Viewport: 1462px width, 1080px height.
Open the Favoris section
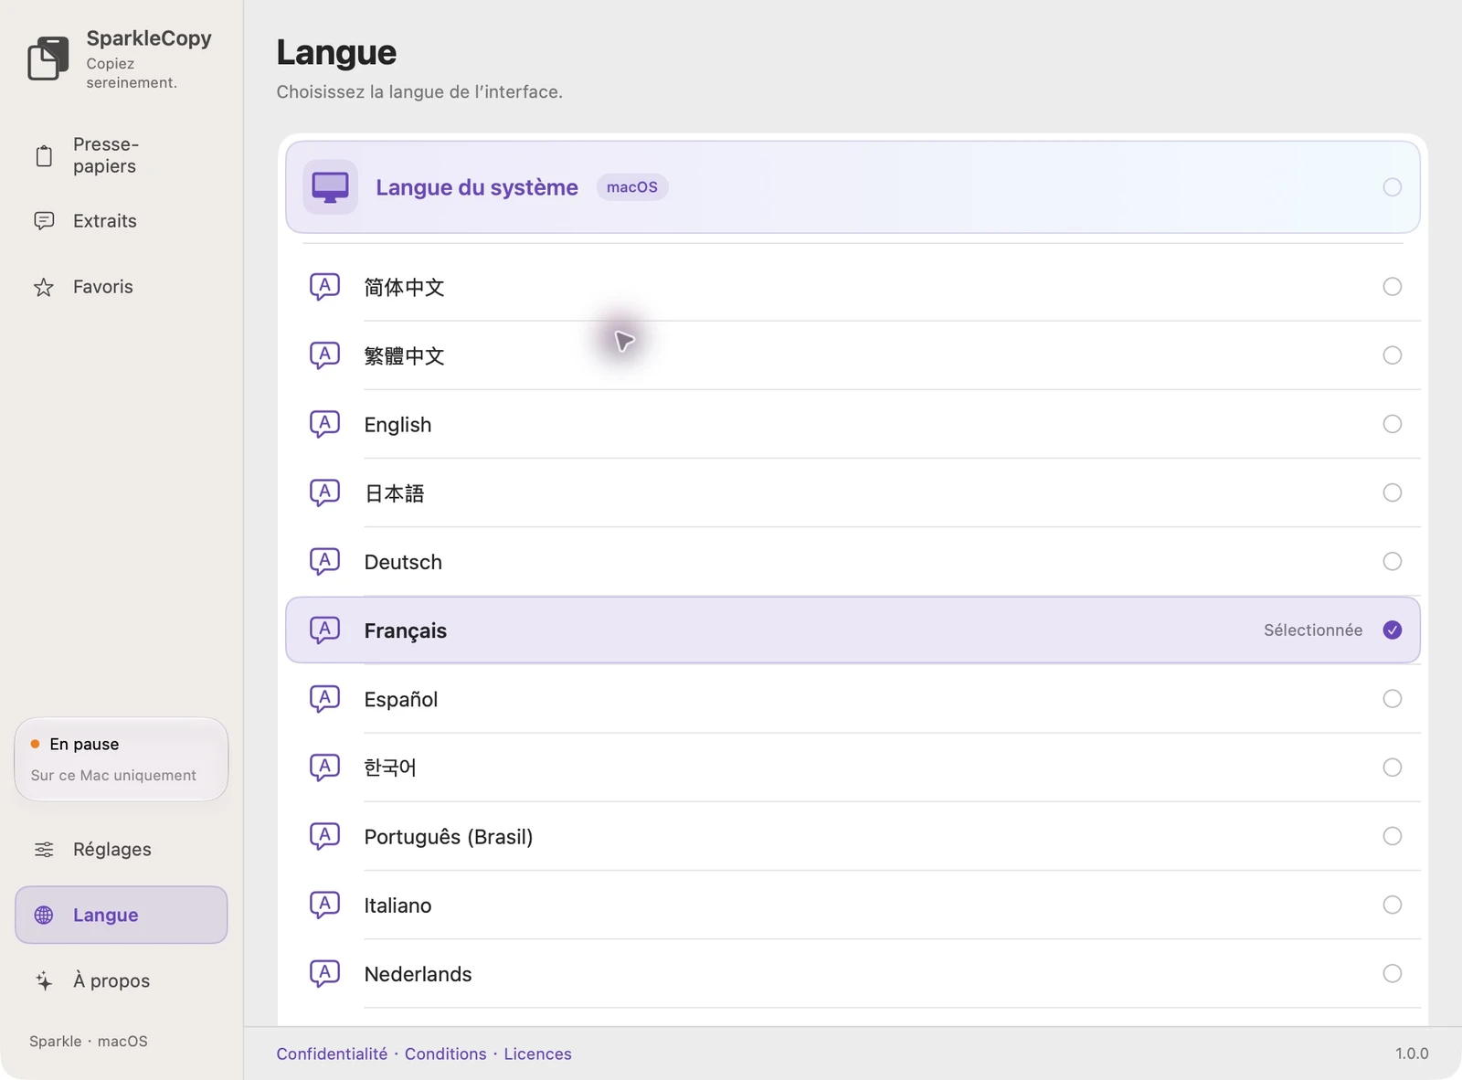(x=121, y=287)
